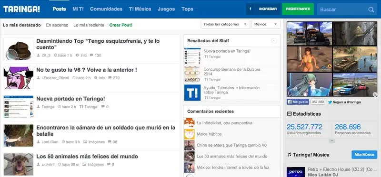Click the trucks game ad image
Viewport: 381px width, 177px height.
coord(309,33)
